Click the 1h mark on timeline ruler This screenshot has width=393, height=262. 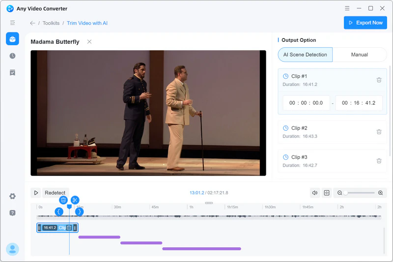191,207
